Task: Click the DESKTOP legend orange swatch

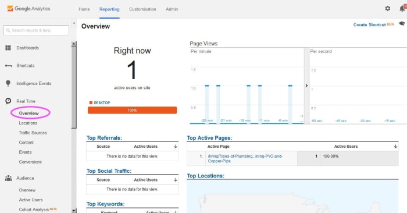Action: click(x=91, y=102)
